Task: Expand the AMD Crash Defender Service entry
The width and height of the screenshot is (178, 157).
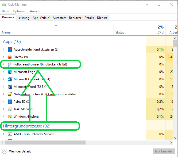Action: [x=3, y=134]
